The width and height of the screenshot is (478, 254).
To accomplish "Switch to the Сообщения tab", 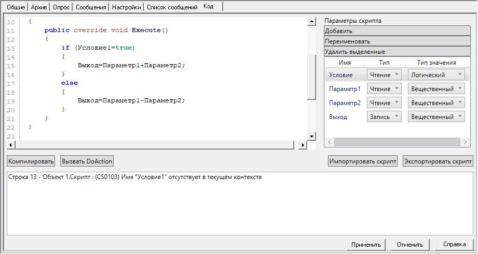I will point(91,7).
